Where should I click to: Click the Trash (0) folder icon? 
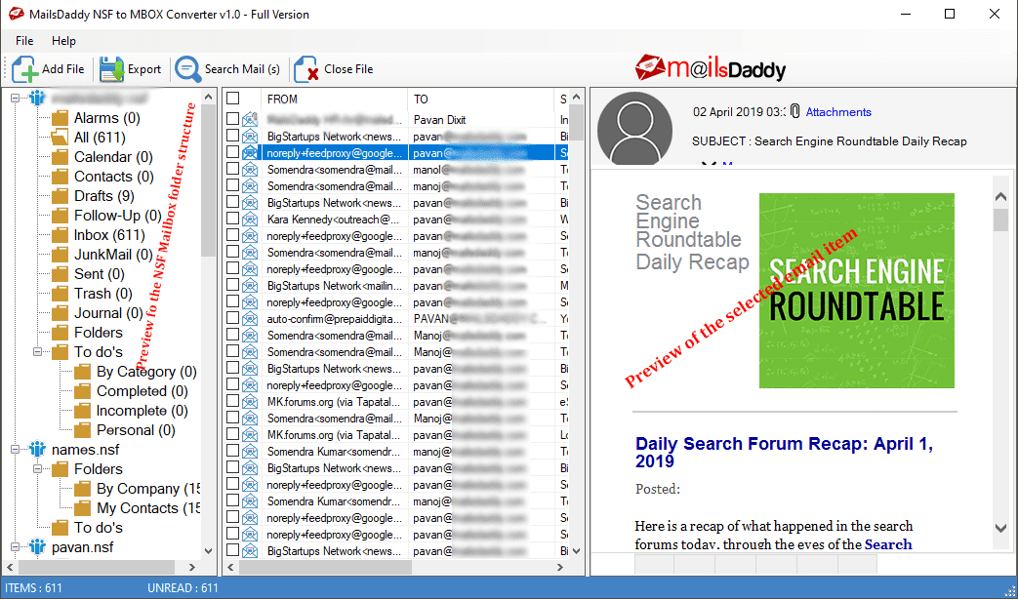[x=60, y=294]
